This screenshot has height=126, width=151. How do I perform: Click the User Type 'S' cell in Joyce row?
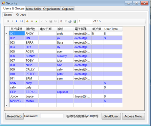pyautogui.click(x=113, y=97)
